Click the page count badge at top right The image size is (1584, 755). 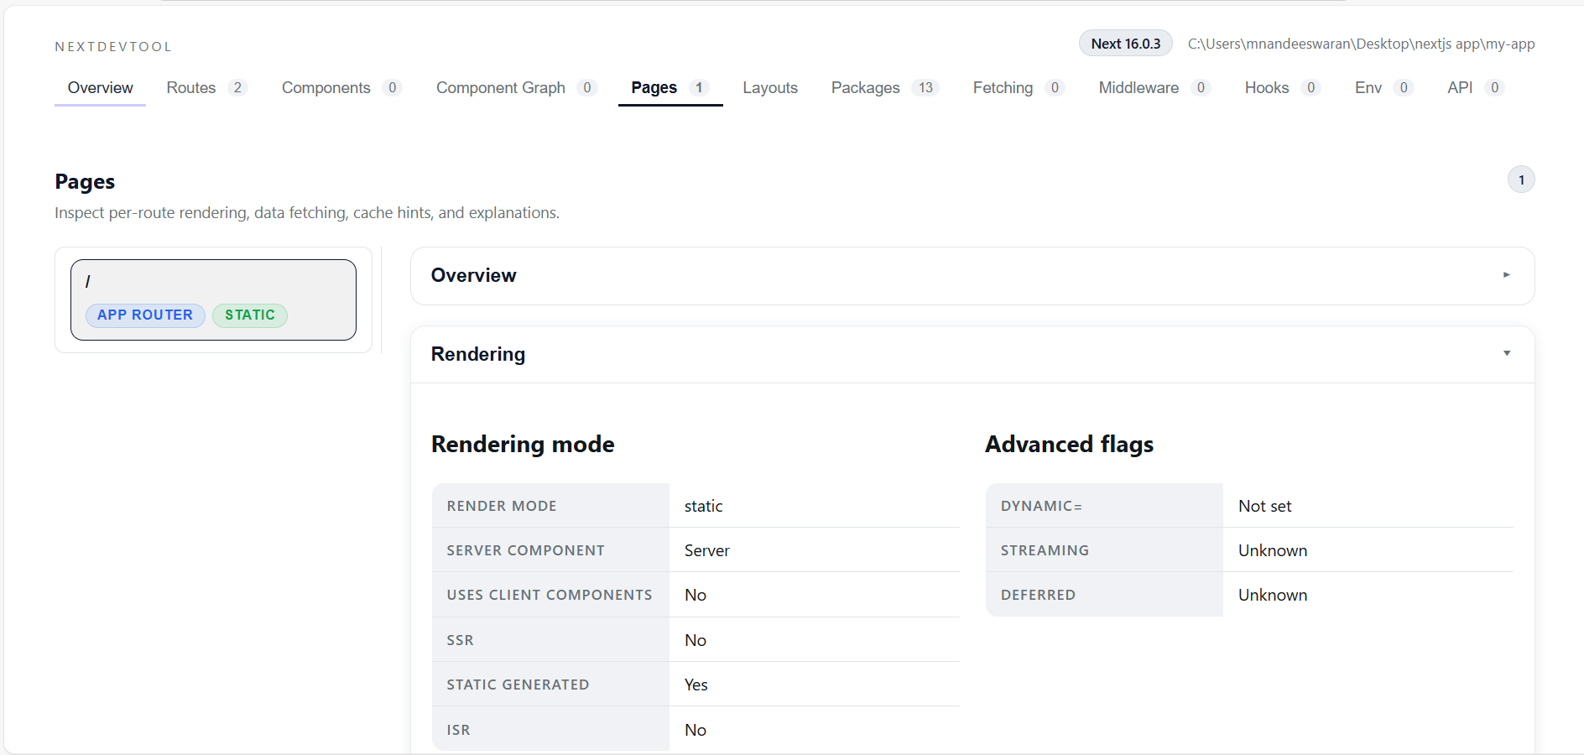pyautogui.click(x=1520, y=180)
